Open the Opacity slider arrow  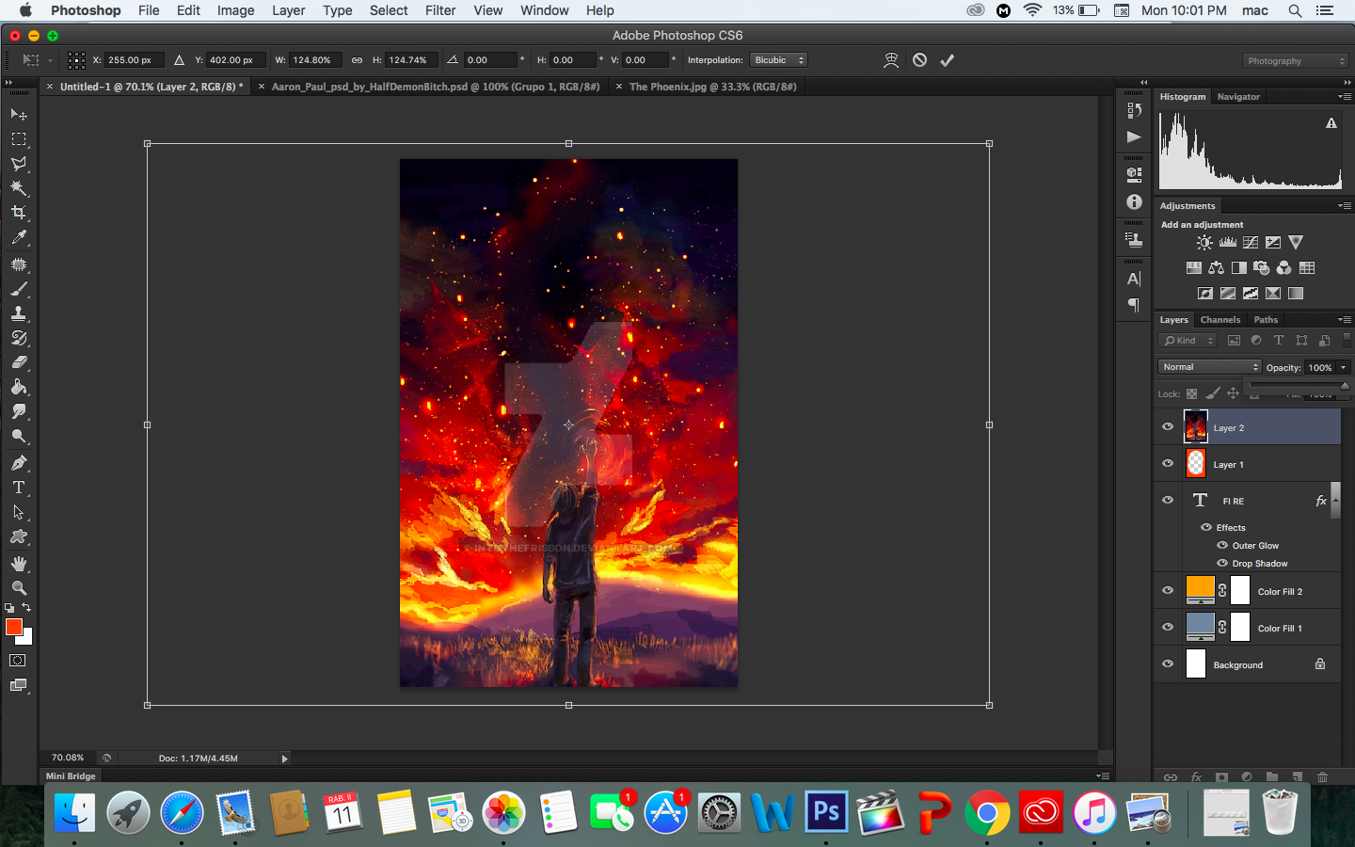pyautogui.click(x=1344, y=368)
